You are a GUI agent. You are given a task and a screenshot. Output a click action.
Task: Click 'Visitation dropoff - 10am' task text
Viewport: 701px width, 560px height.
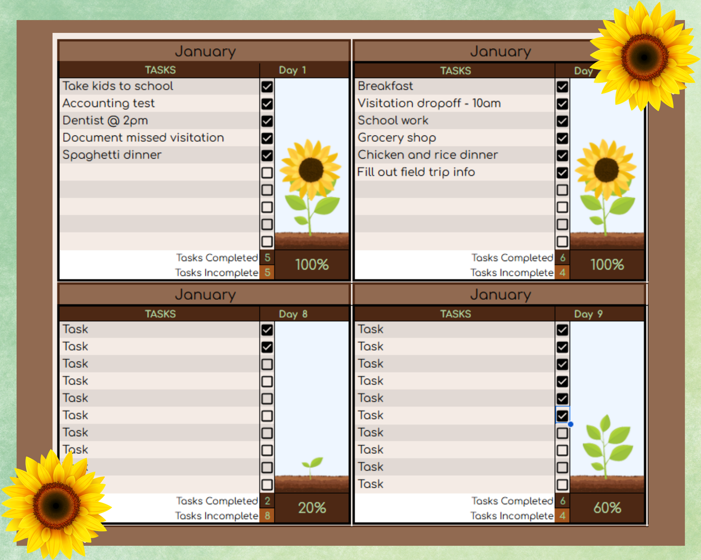pyautogui.click(x=429, y=103)
